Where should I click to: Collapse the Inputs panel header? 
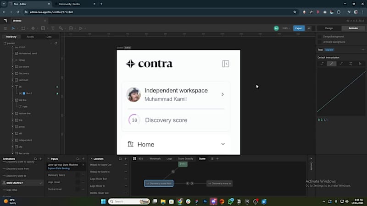click(49, 159)
